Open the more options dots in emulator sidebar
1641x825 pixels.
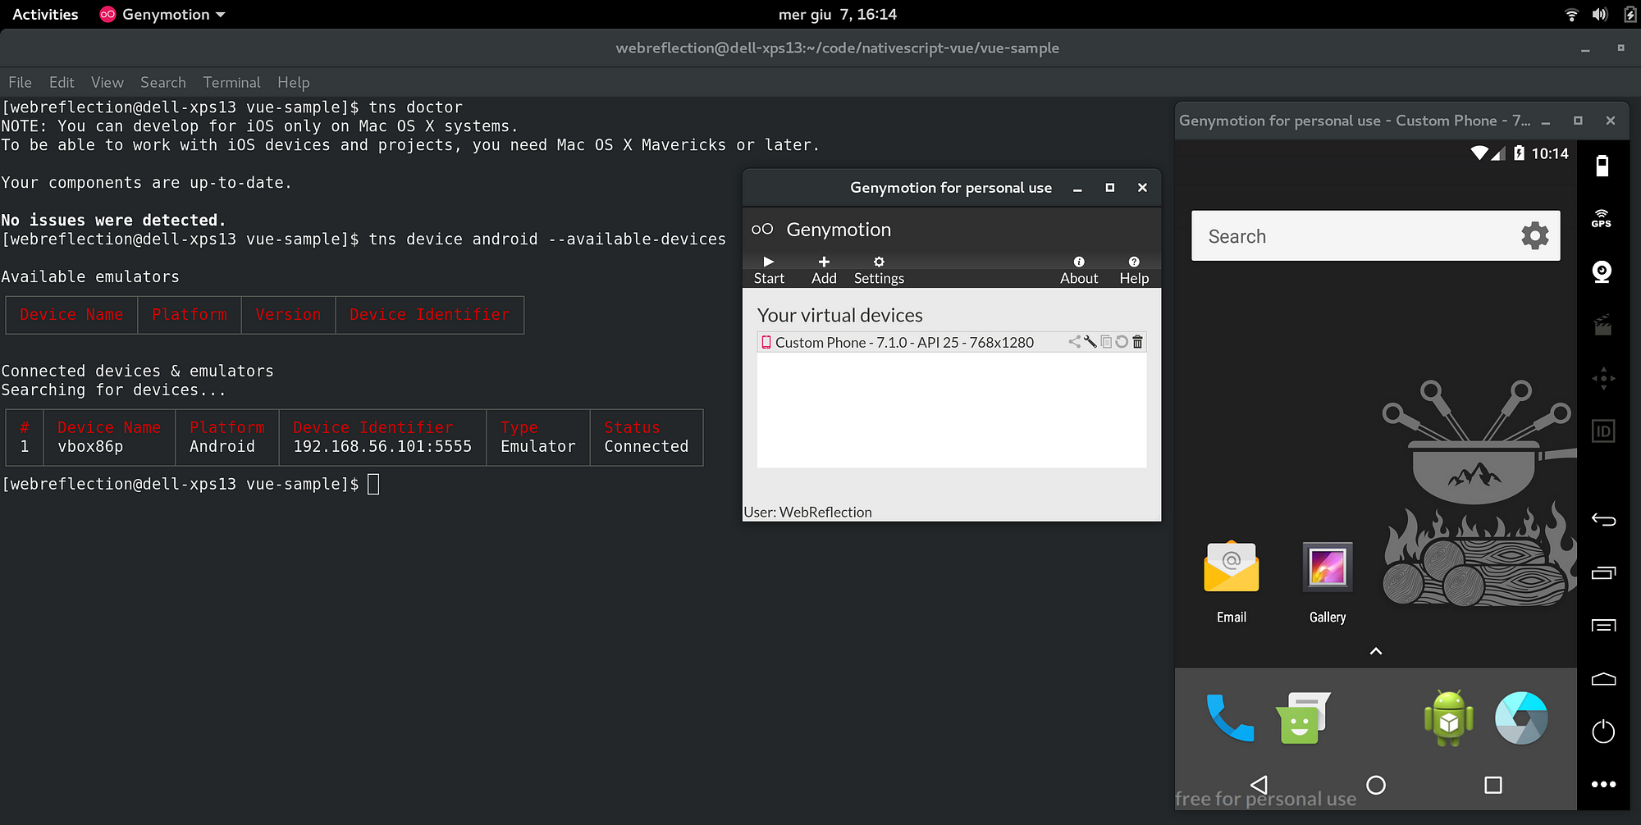click(1603, 785)
